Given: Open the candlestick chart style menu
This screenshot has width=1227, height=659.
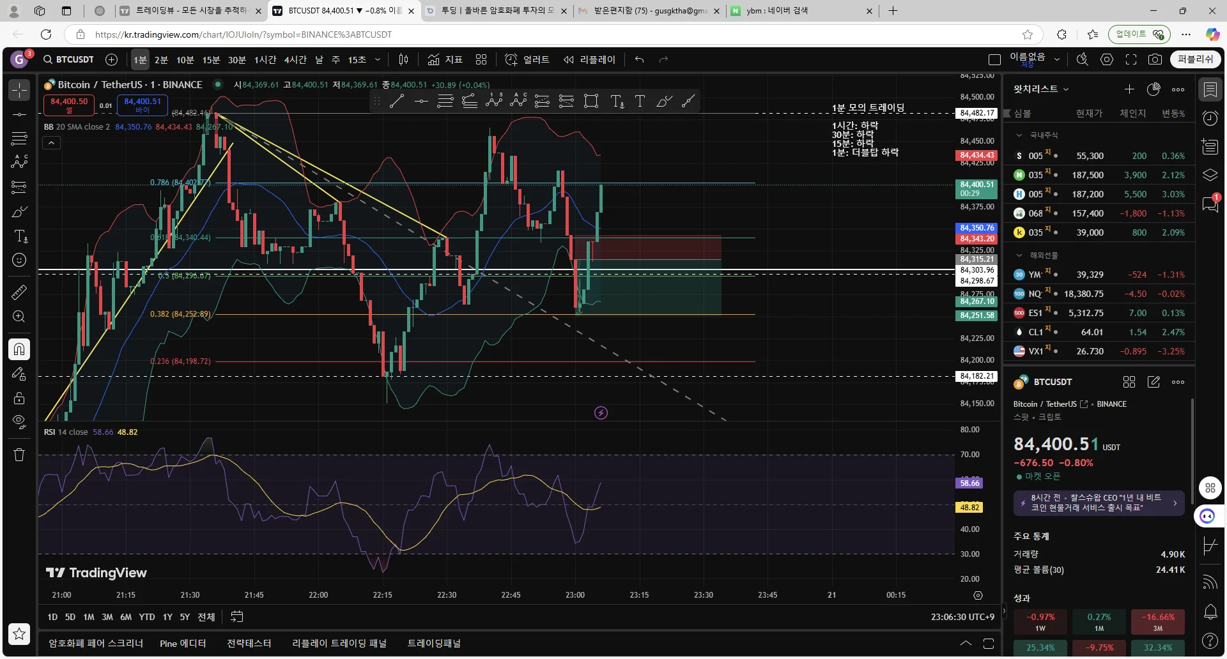Looking at the screenshot, I should point(403,59).
